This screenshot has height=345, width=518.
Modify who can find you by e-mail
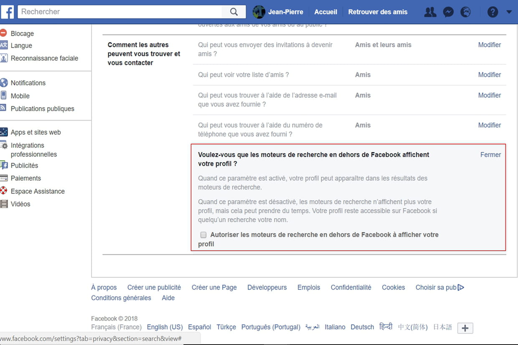[x=490, y=95]
